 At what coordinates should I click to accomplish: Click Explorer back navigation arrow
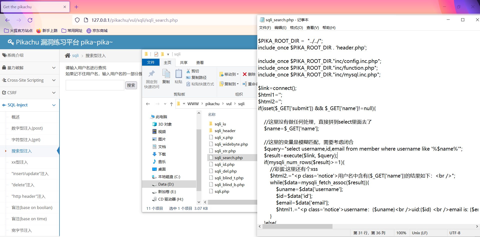pos(148,104)
